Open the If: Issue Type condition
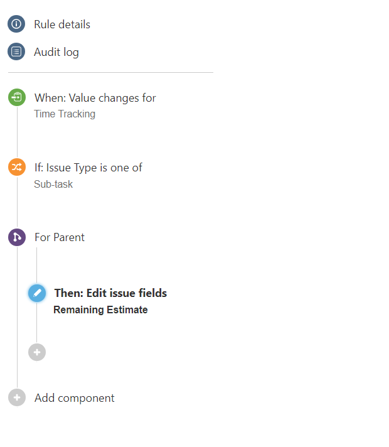Viewport: 389px width, 447px height. (88, 168)
